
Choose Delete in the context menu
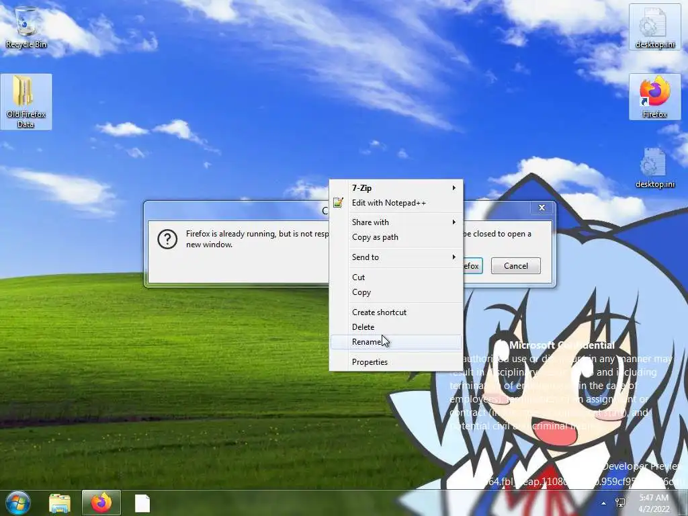tap(396, 327)
